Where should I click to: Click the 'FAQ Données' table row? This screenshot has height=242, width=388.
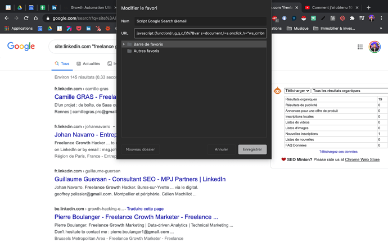(x=336, y=145)
